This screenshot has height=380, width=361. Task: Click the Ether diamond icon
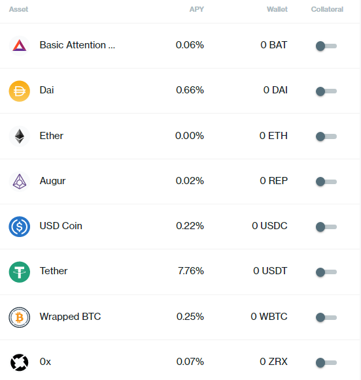[20, 136]
